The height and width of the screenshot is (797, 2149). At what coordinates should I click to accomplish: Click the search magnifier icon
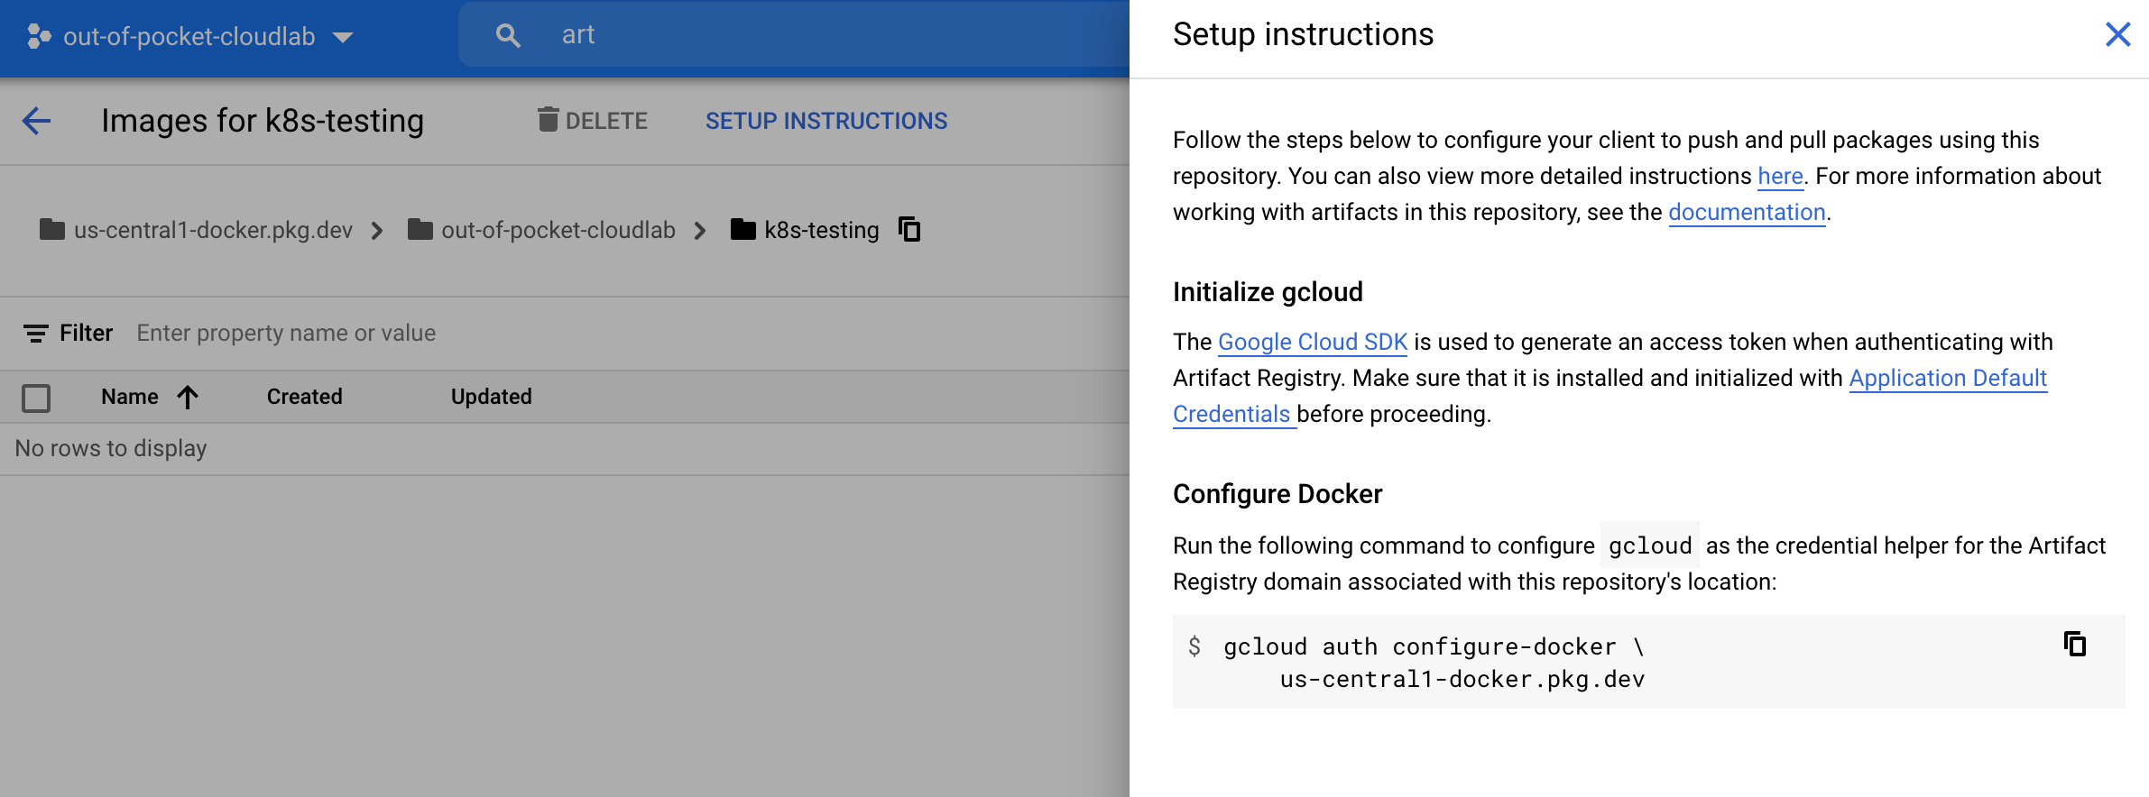pyautogui.click(x=508, y=36)
